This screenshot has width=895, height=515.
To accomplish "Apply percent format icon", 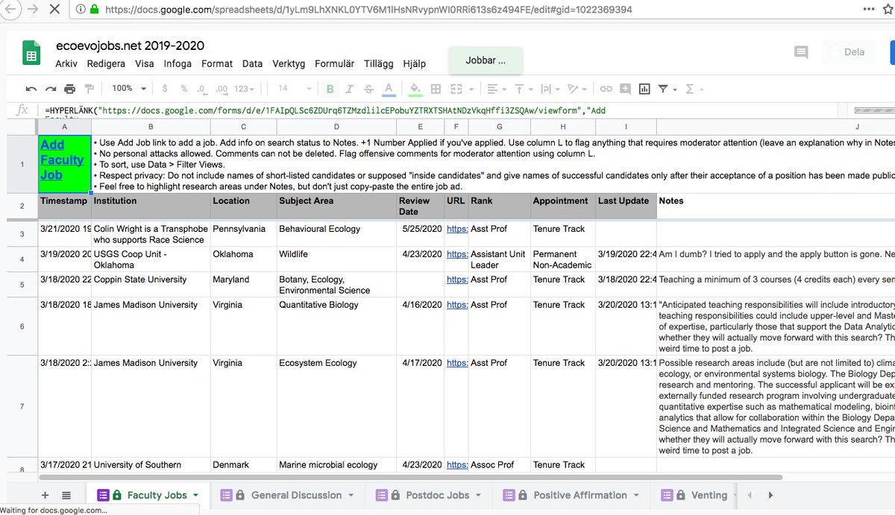I will tap(183, 89).
